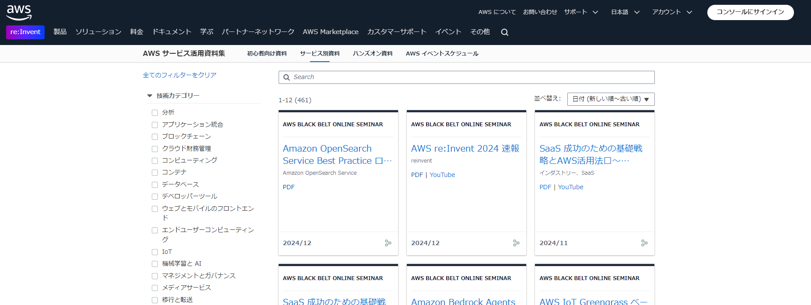Focus the Search input field
Image resolution: width=811 pixels, height=305 pixels.
coord(466,77)
